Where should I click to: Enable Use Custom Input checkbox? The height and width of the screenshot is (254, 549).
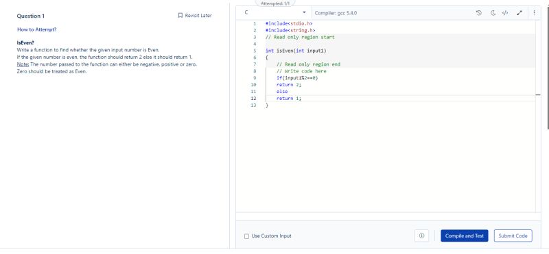[246, 236]
